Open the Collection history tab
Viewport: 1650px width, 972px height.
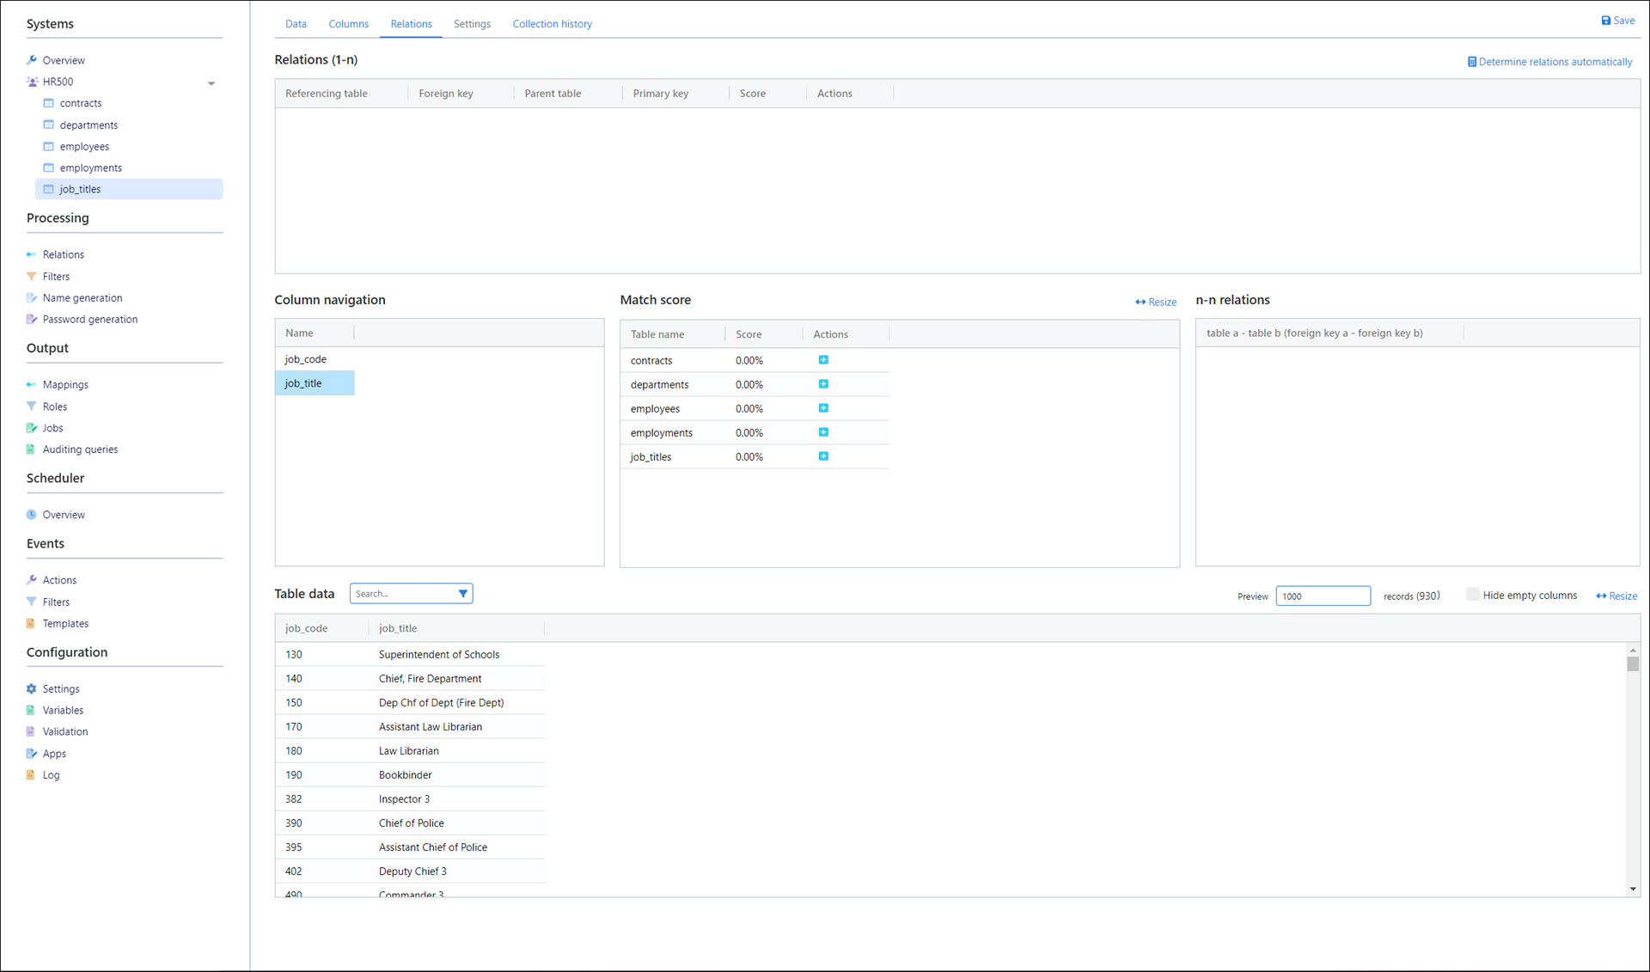[x=552, y=24]
